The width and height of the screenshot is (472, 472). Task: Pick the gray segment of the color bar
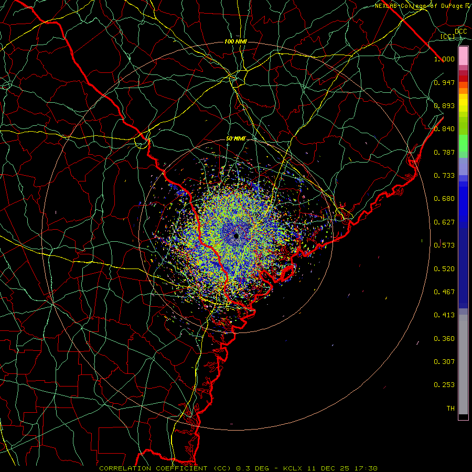(x=463, y=364)
